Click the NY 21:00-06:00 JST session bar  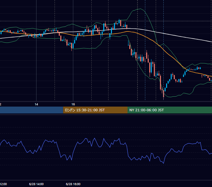[170, 110]
